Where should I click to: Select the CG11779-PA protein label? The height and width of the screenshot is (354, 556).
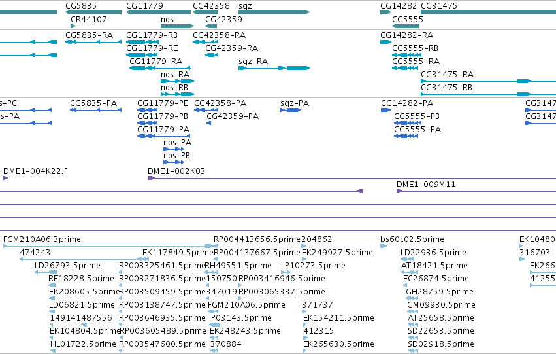(163, 130)
